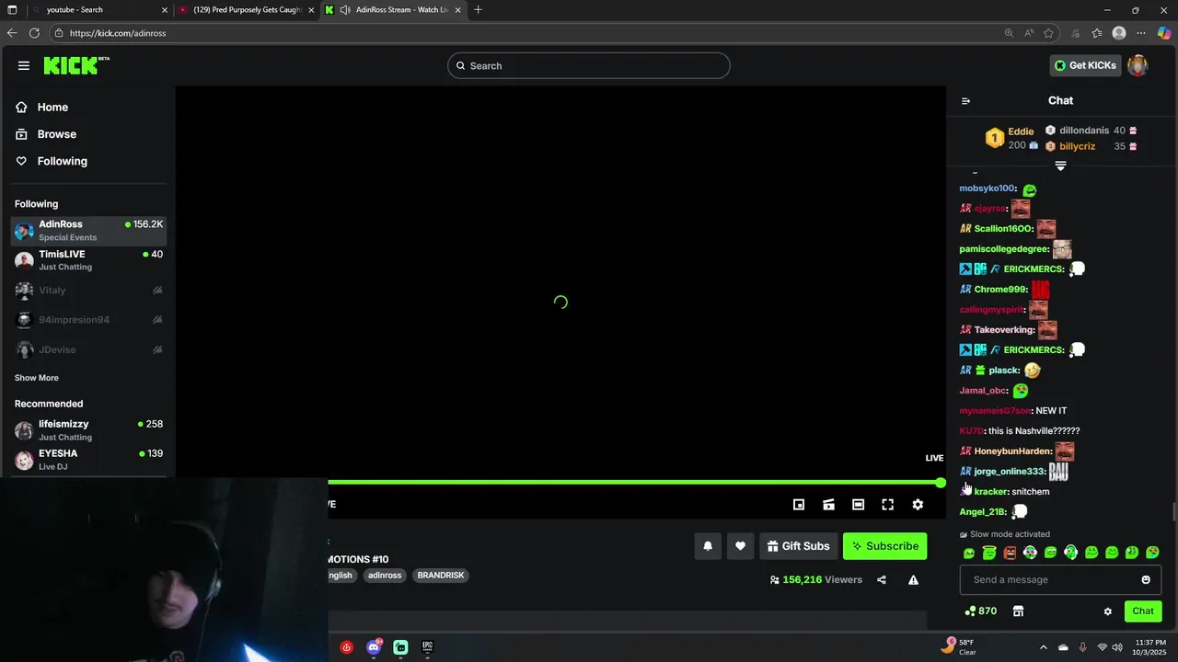Open the chat shop icon

click(1018, 611)
